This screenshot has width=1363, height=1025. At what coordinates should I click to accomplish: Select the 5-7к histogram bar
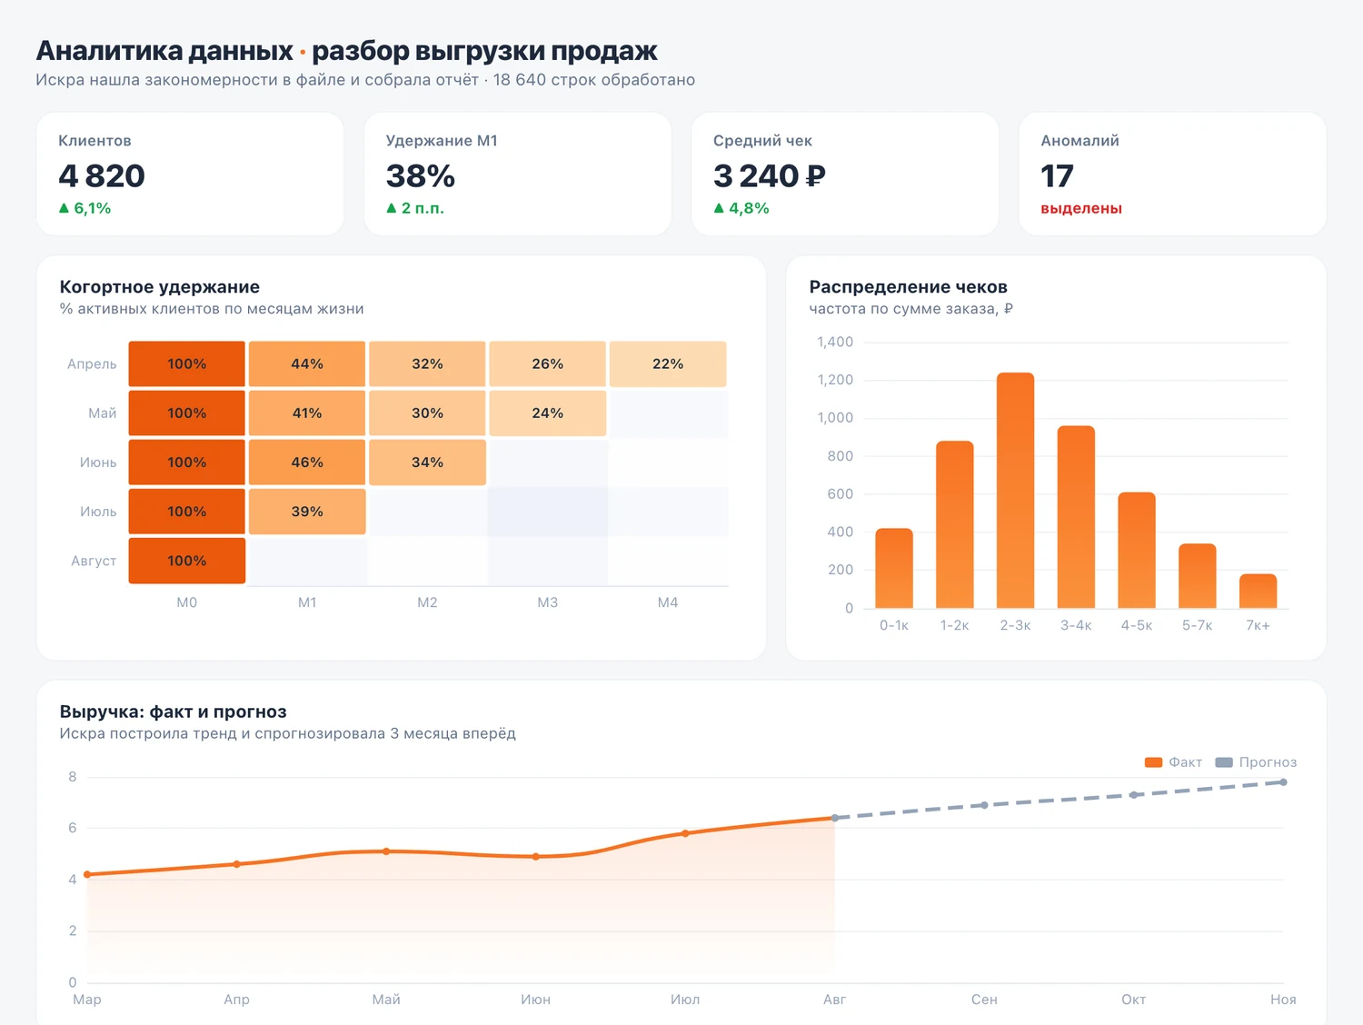(1198, 576)
